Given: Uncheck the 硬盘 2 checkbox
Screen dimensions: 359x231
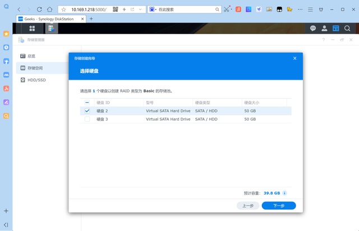Looking at the screenshot, I should pos(87,111).
